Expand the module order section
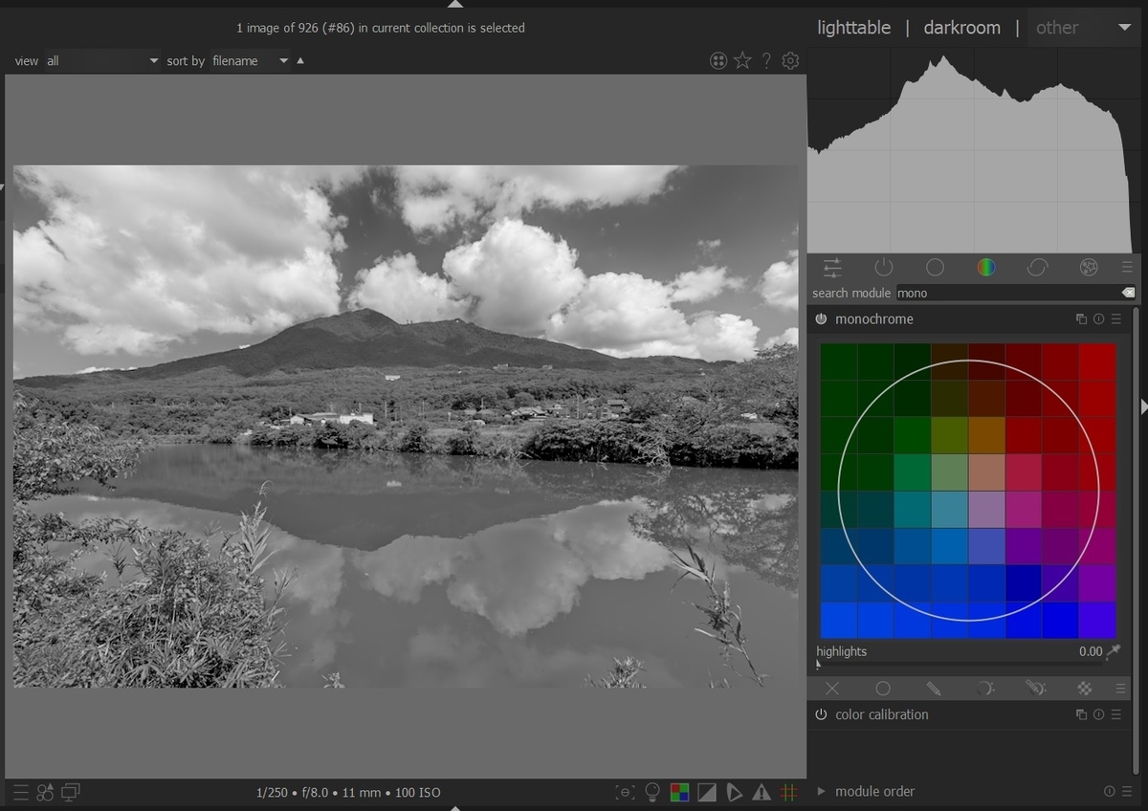The height and width of the screenshot is (811, 1148). coord(821,792)
